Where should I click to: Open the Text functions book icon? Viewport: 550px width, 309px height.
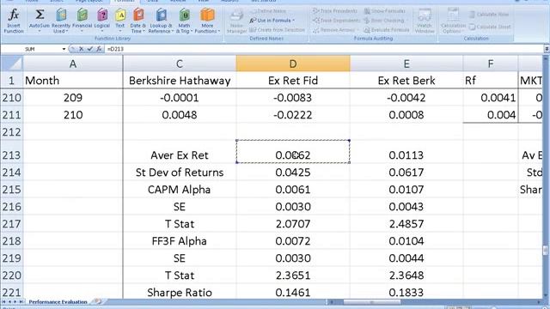[120, 15]
